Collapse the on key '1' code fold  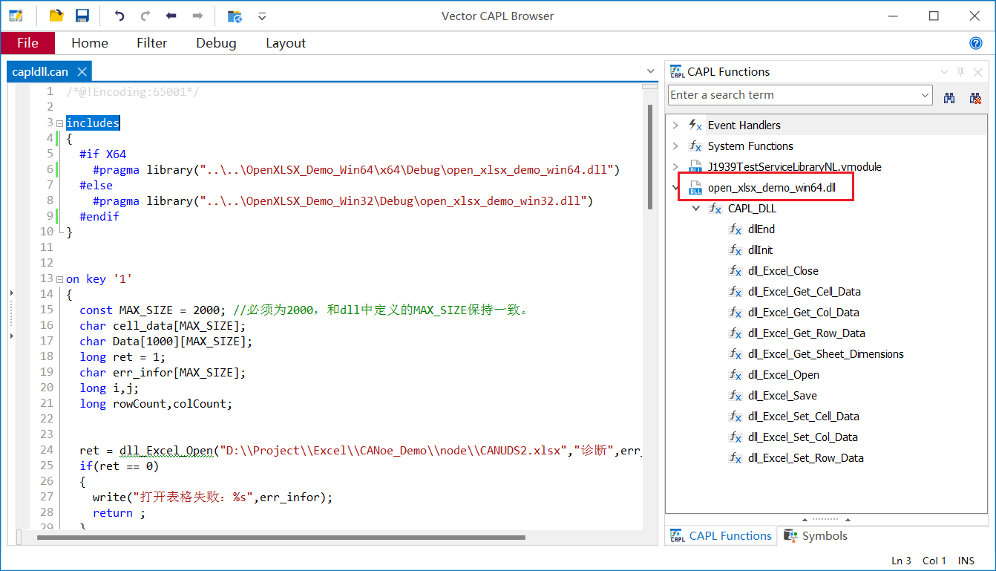(59, 279)
